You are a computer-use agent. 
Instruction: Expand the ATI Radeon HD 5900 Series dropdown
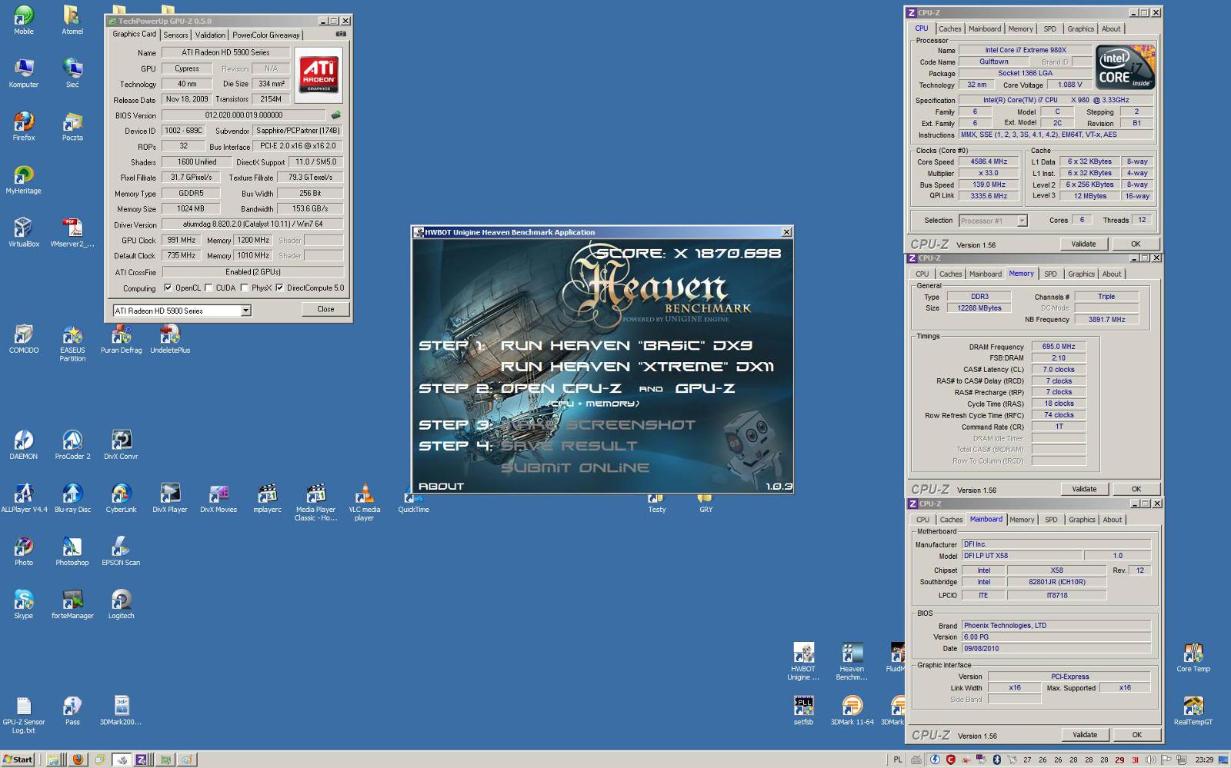(245, 311)
